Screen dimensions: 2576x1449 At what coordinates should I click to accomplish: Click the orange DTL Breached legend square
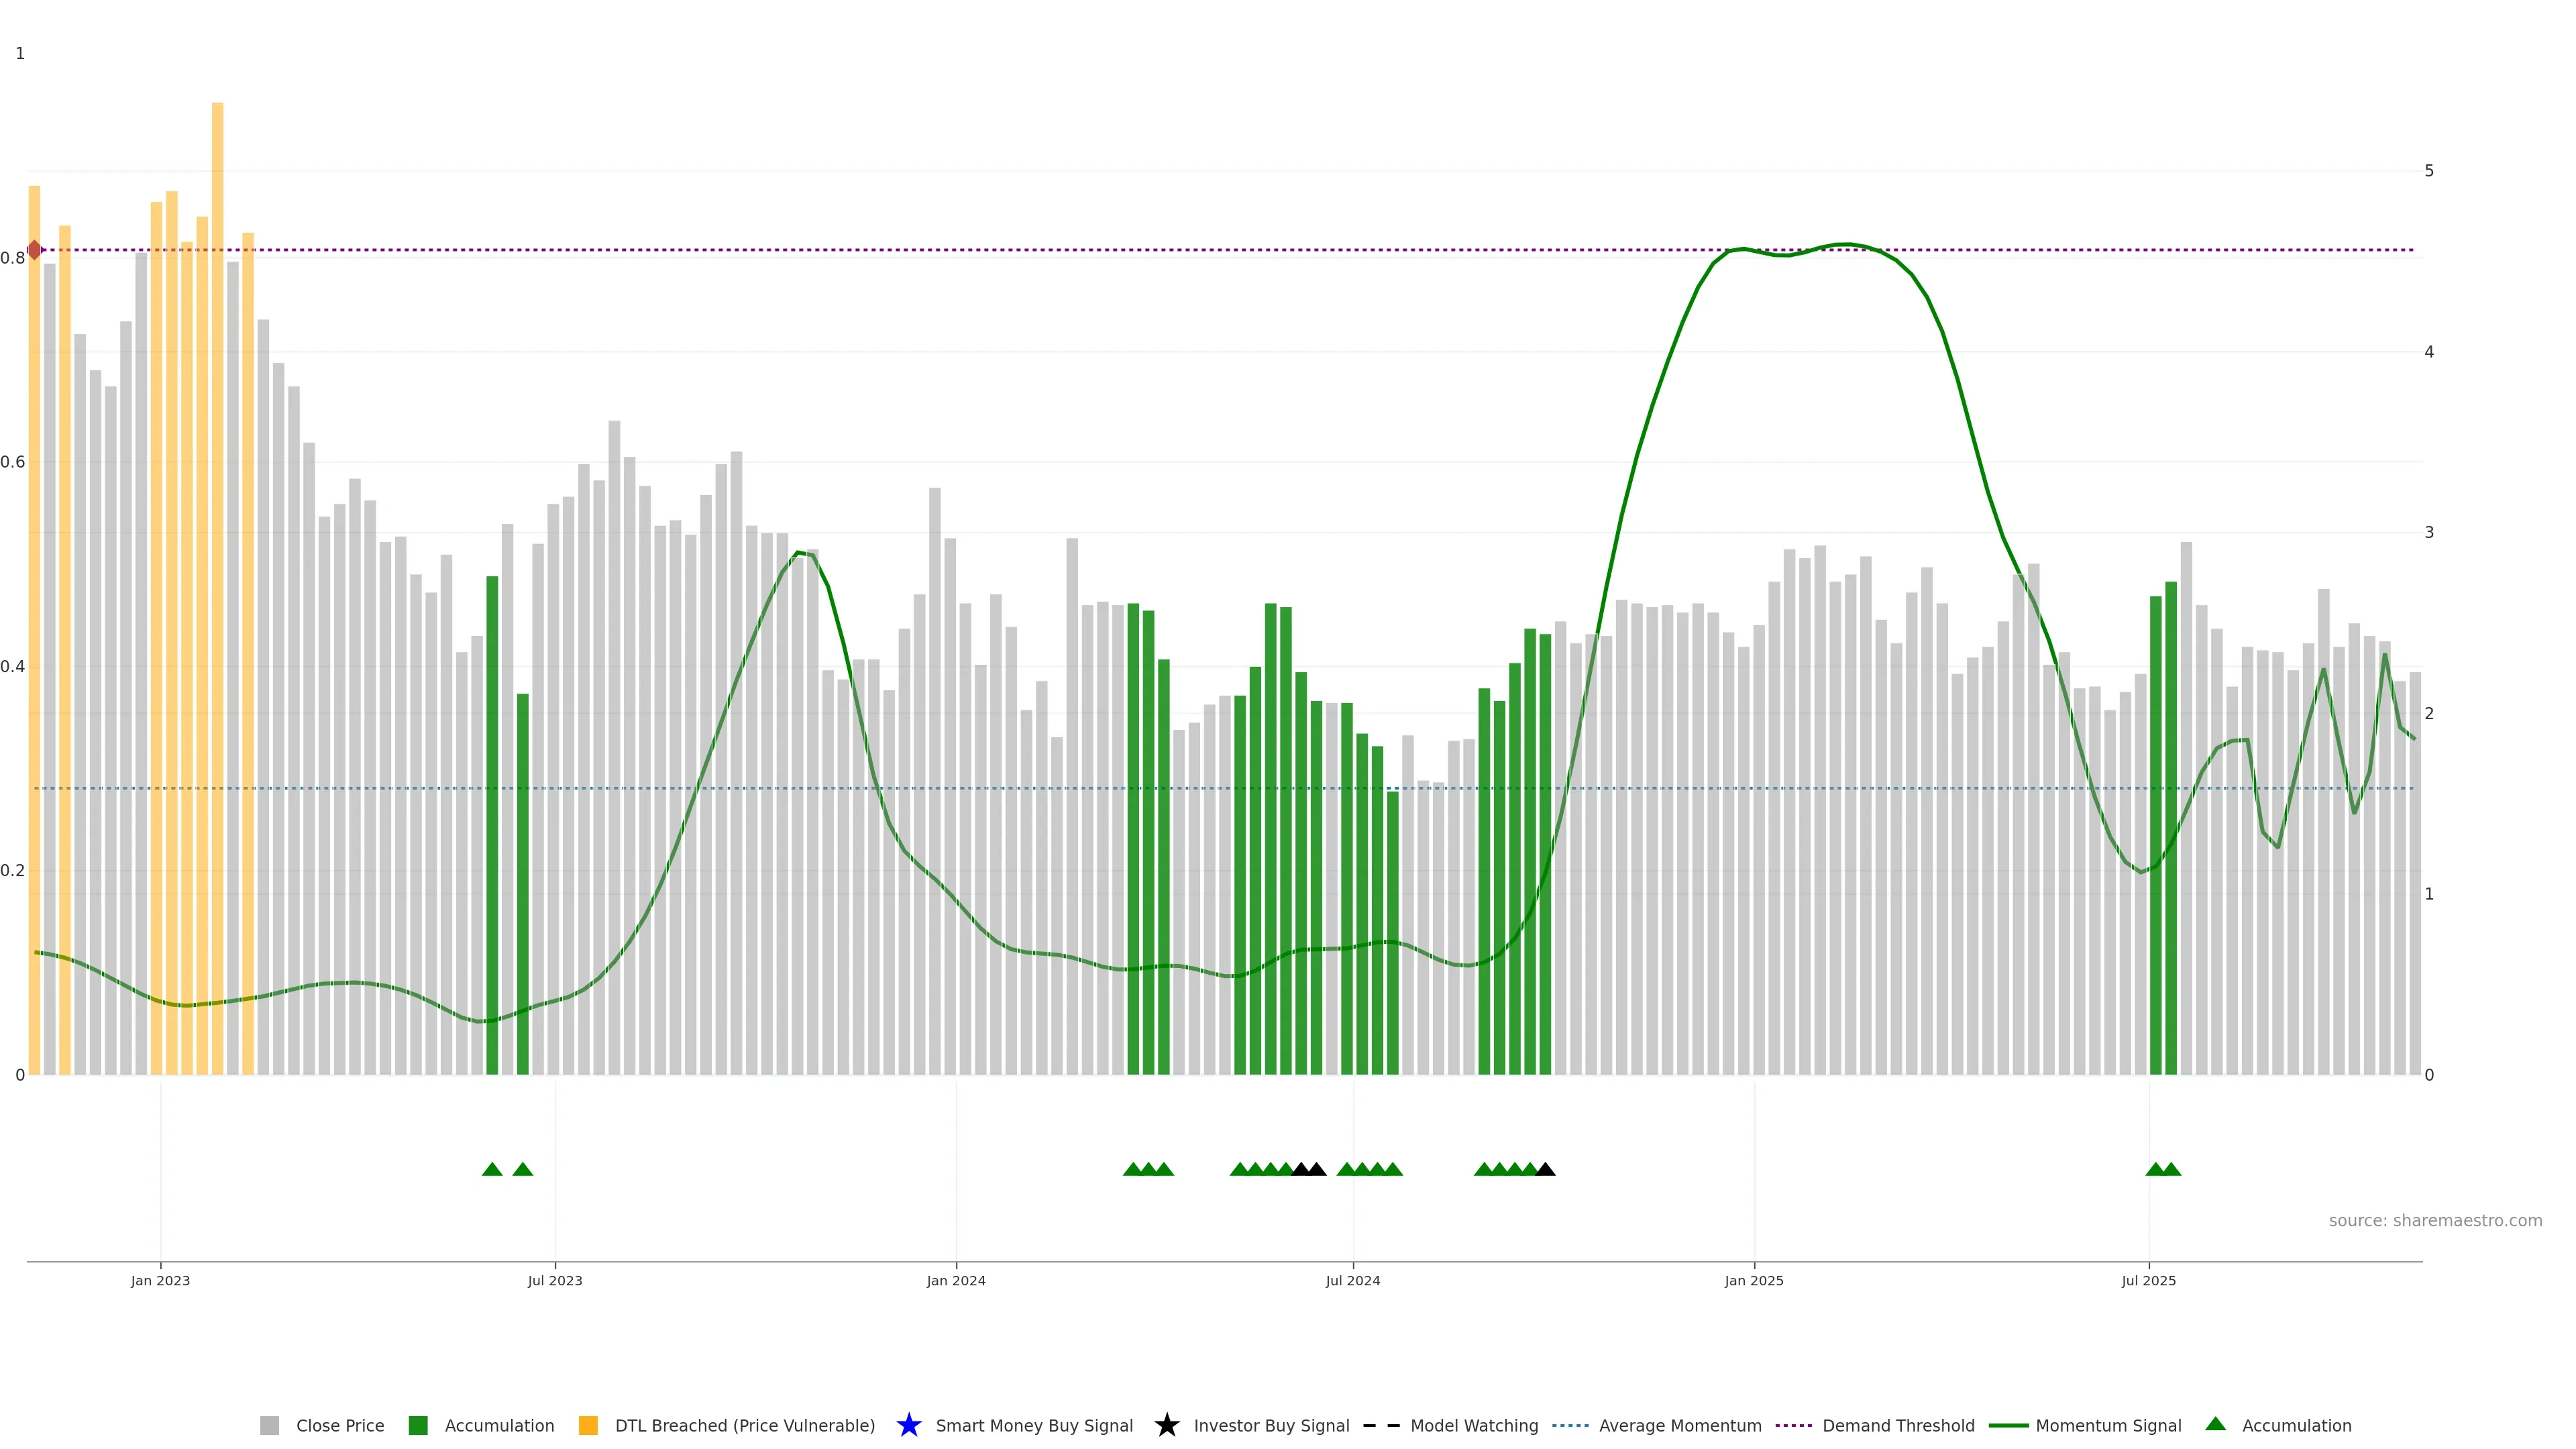588,1425
